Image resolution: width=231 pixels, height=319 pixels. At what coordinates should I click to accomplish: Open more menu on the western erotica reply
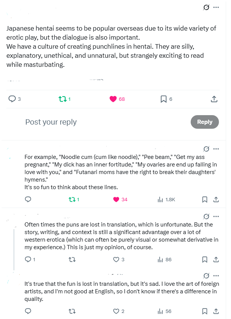click(x=216, y=216)
